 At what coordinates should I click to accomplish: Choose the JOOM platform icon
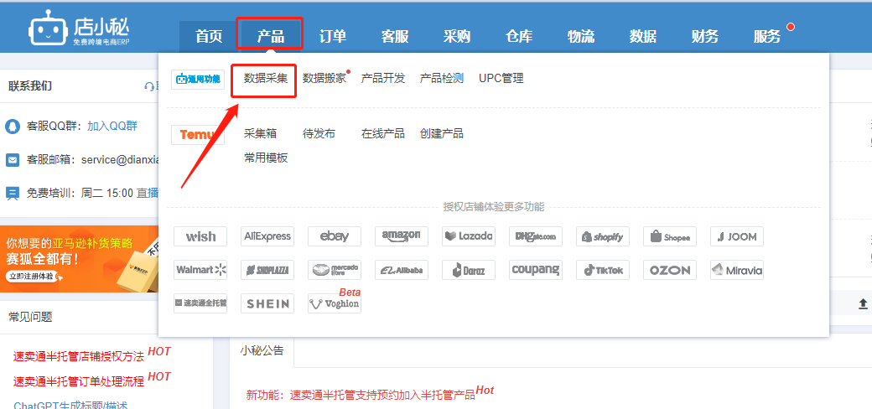tap(737, 236)
